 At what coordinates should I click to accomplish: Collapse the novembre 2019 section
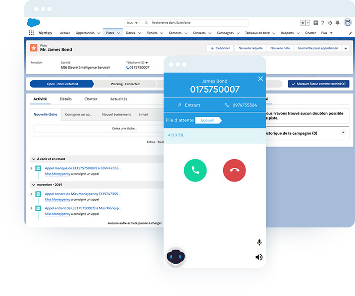pos(33,185)
